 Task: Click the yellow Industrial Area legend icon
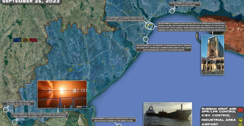pos(241,120)
